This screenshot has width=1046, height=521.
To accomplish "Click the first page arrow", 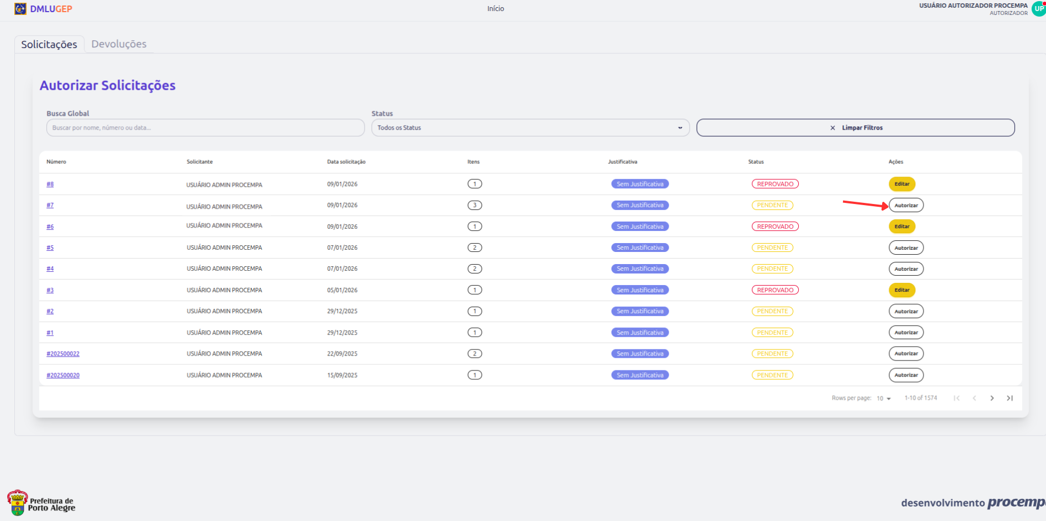I will tap(957, 398).
